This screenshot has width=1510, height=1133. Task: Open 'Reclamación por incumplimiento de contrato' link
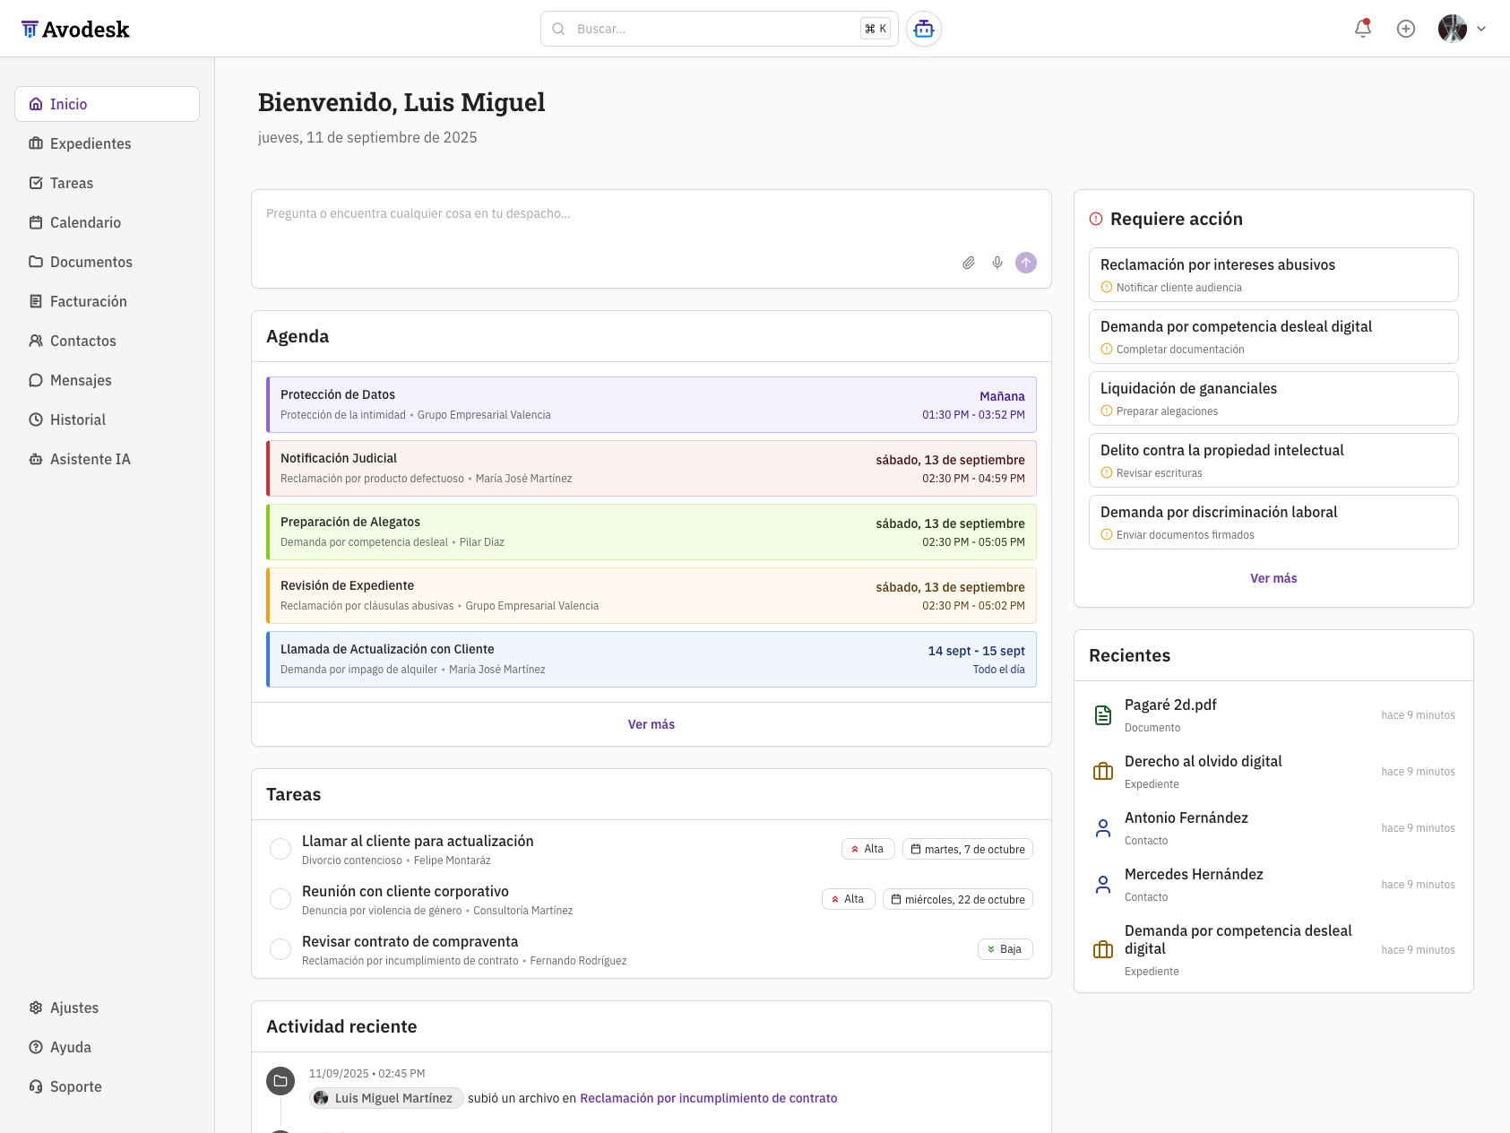[x=708, y=1098]
